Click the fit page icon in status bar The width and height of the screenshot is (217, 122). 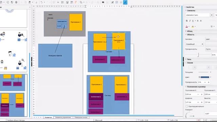205,120
